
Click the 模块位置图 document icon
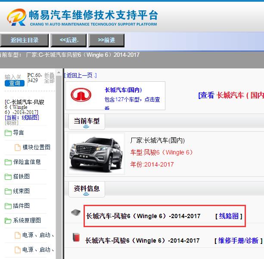[18, 148]
